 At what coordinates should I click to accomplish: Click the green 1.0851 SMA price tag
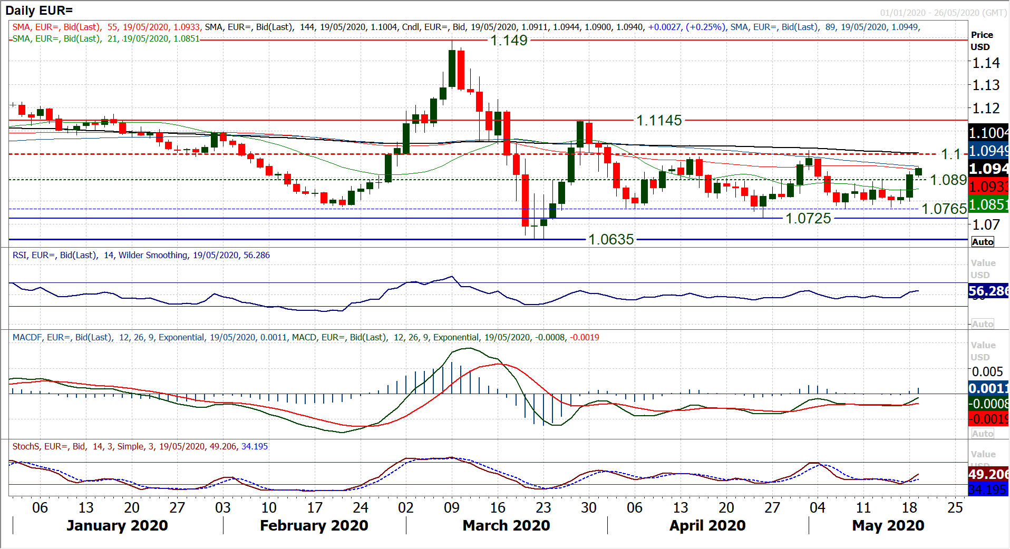[988, 204]
